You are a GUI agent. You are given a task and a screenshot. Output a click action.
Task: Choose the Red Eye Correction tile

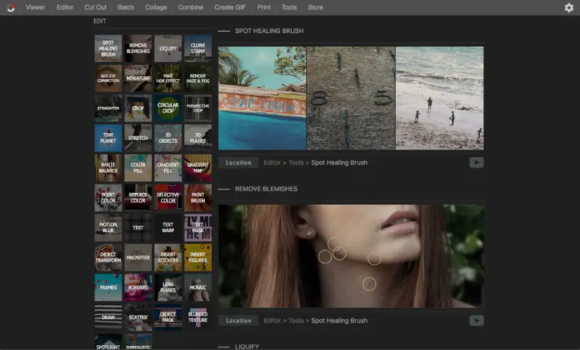pyautogui.click(x=108, y=79)
